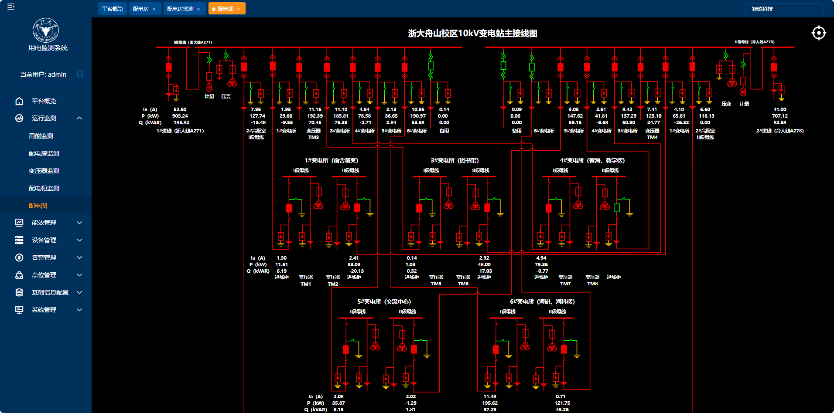Image resolution: width=834 pixels, height=413 pixels.
Task: Click the diagram title 浙大舟山校区10kV变电站主接线图
Action: point(472,34)
